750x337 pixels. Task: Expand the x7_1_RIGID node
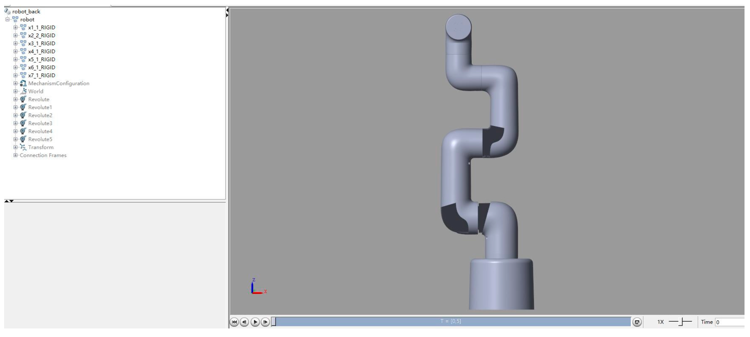point(15,75)
